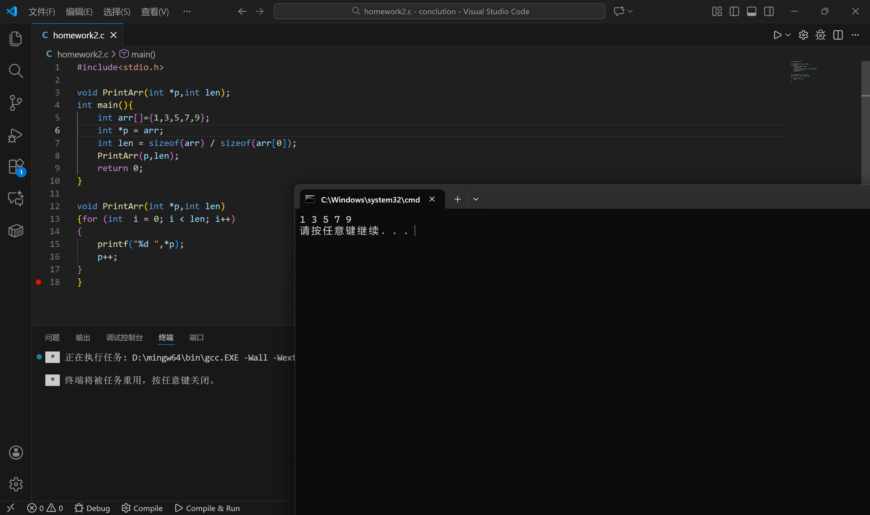Image resolution: width=870 pixels, height=515 pixels.
Task: Open the 文件(F) menu
Action: tap(42, 12)
